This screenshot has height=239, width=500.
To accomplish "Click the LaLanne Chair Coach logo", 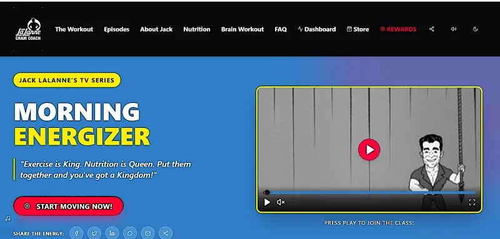I will pyautogui.click(x=28, y=29).
